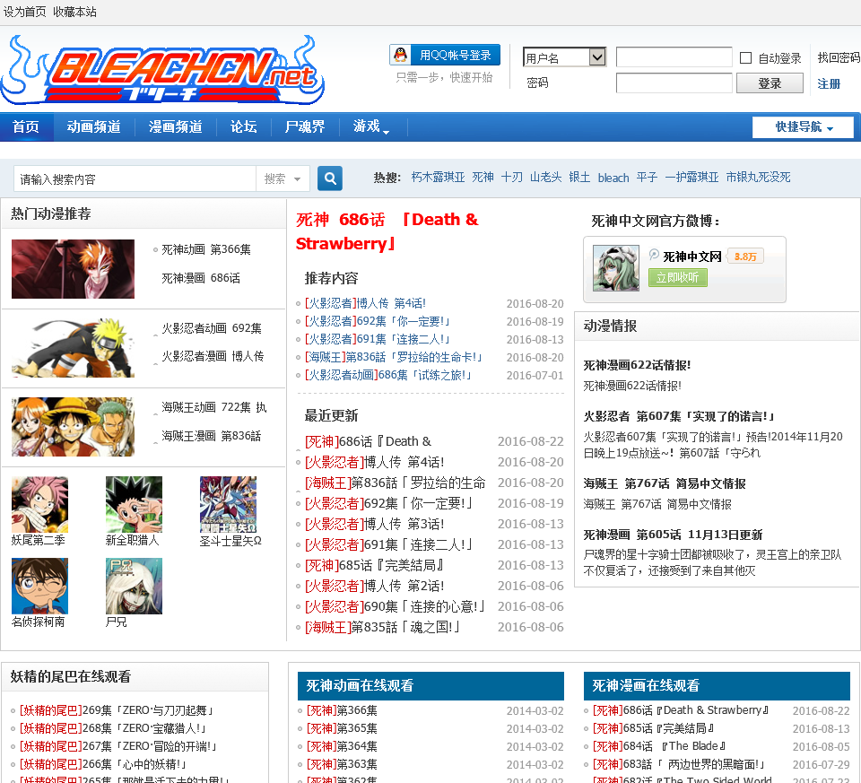Click the 收藏本站 link
The image size is (861, 783).
click(74, 12)
